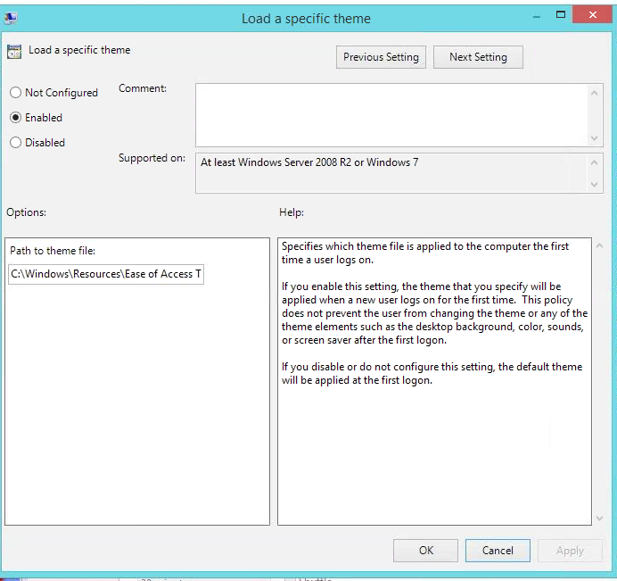Viewport: 617px width, 581px height.
Task: Click Supported on box scroll up arrow
Action: [596, 162]
